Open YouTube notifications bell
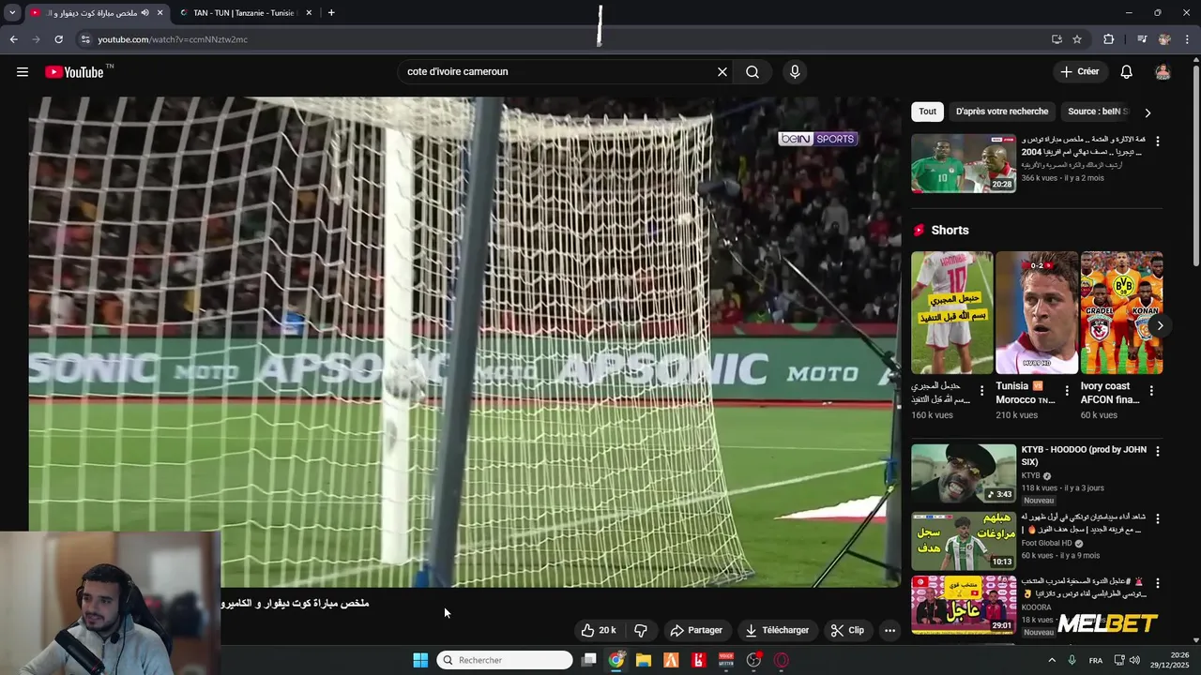The height and width of the screenshot is (675, 1201). [1127, 72]
